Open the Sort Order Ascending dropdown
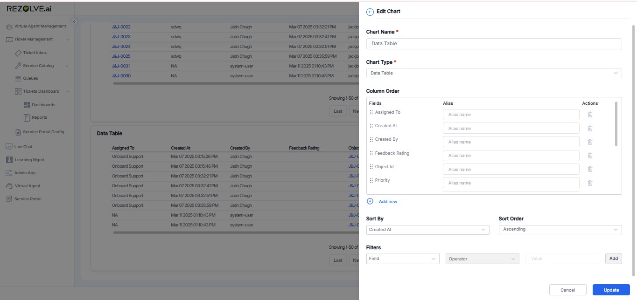The height and width of the screenshot is (300, 637). 560,230
